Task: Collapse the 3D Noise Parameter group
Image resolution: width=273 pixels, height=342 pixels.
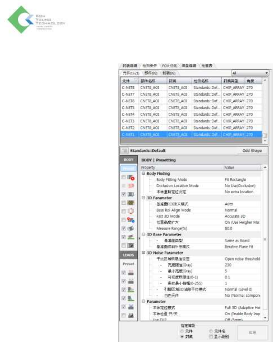Action: tap(143, 253)
